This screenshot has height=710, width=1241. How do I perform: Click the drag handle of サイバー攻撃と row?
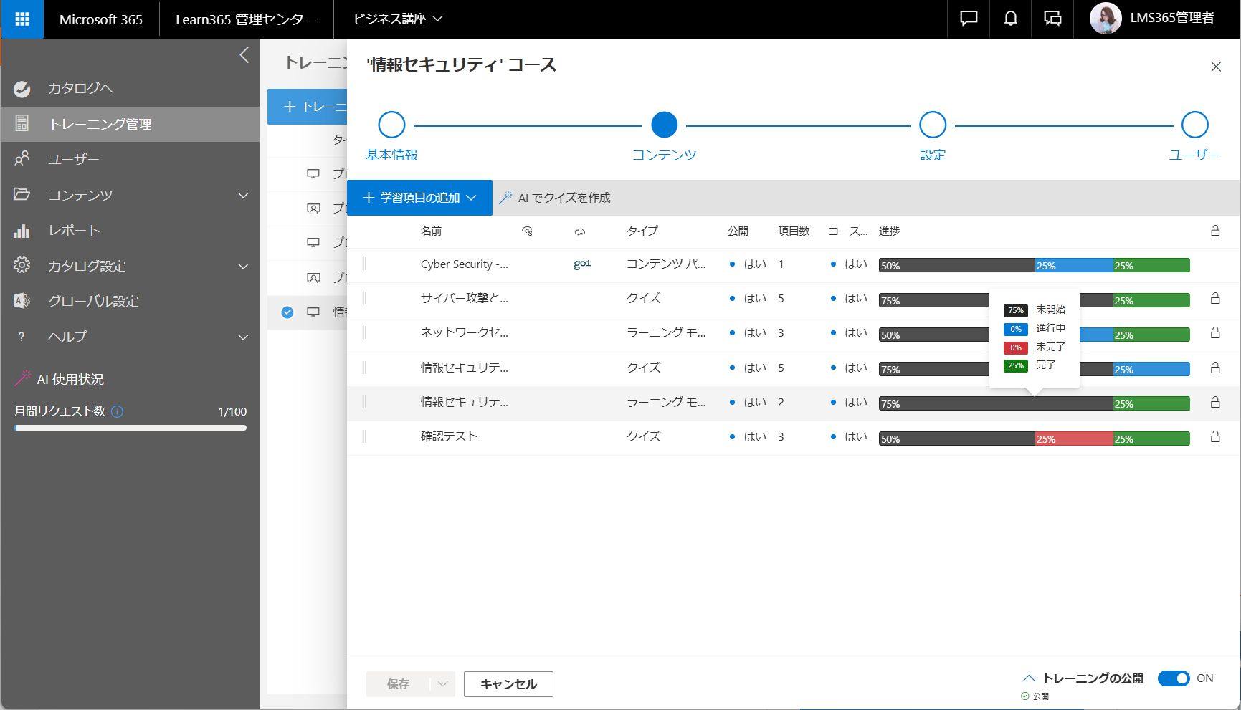coord(364,298)
